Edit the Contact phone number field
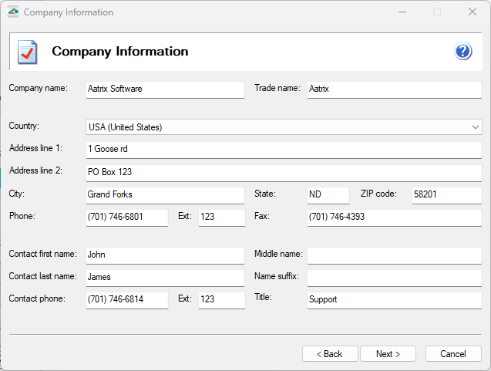Screen dimensions: 491x371 tap(127, 301)
